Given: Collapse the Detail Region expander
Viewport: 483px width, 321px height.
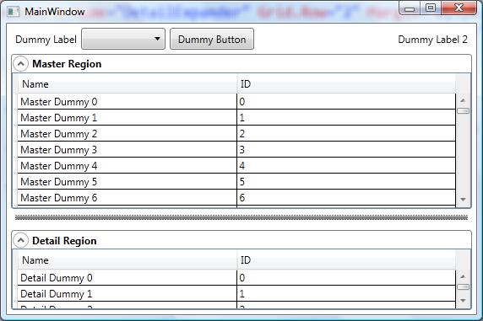Looking at the screenshot, I should pyautogui.click(x=20, y=240).
